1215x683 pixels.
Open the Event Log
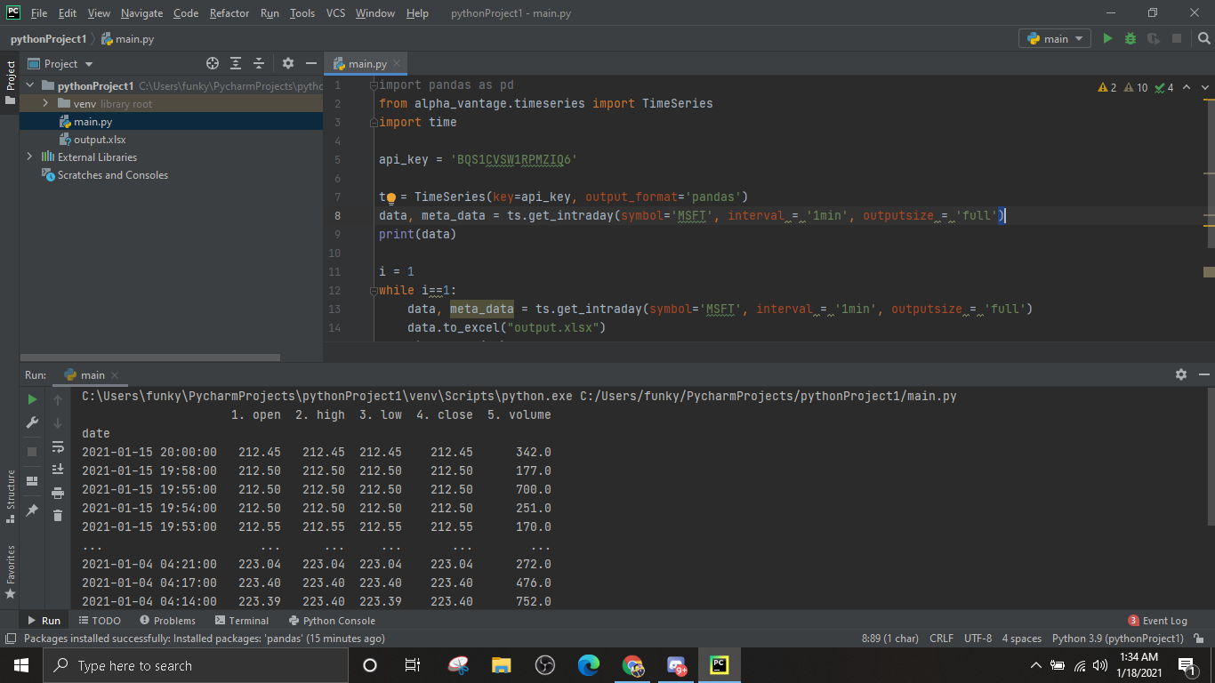click(1157, 621)
